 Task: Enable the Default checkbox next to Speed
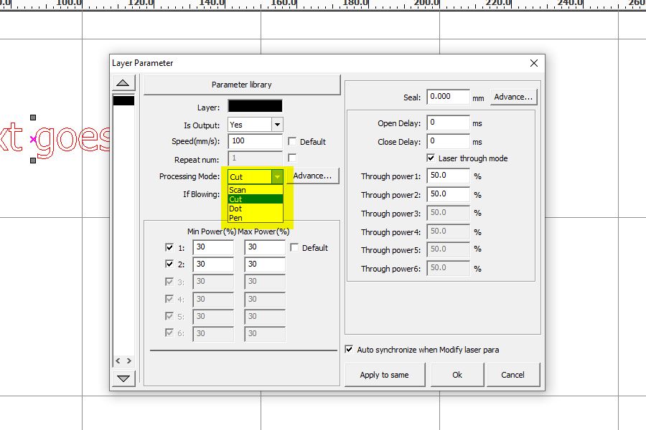pos(292,141)
